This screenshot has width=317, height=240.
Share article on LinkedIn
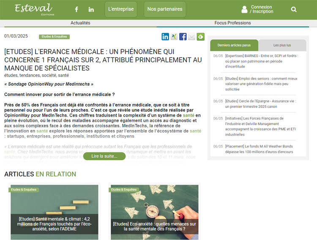pos(165,37)
